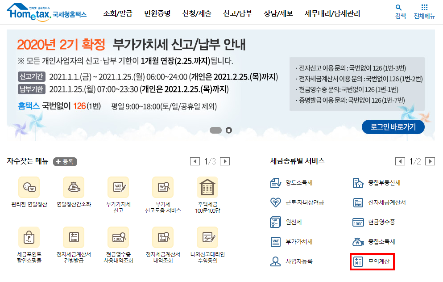Click the 사업자등록 person icon

pyautogui.click(x=275, y=261)
